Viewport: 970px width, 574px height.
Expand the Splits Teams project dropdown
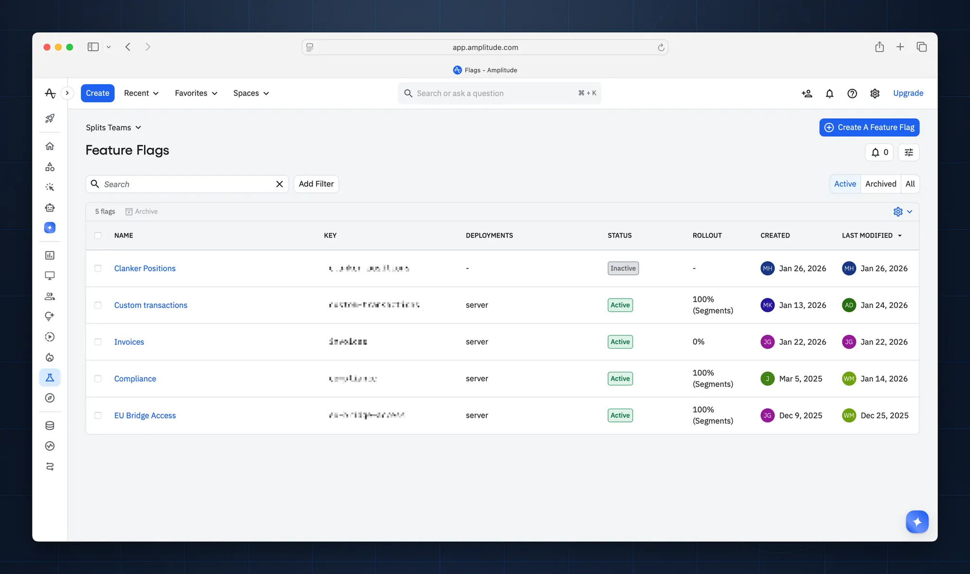[x=113, y=128]
